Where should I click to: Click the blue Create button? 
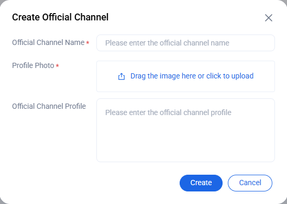click(201, 183)
